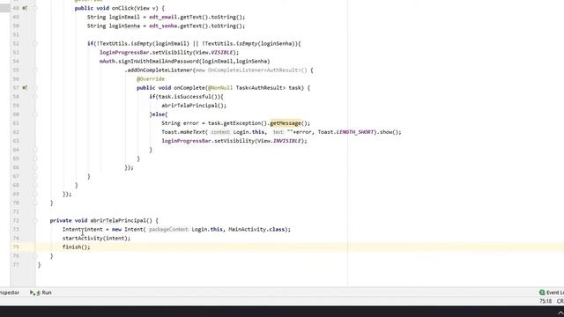Collapse the onComplete method fold marker
The image size is (564, 317).
(35, 88)
